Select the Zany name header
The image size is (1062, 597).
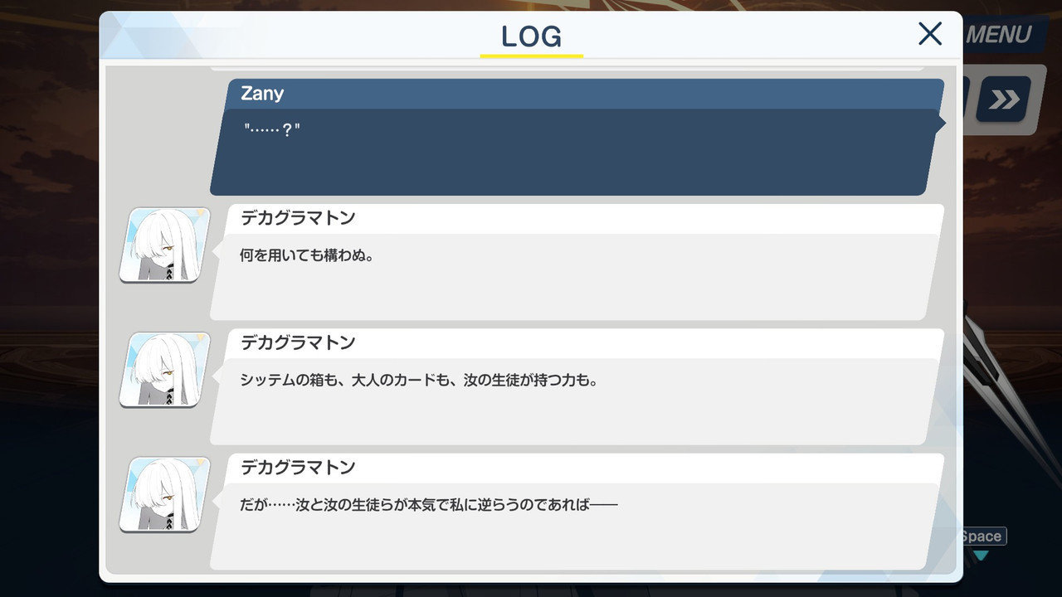pos(262,94)
